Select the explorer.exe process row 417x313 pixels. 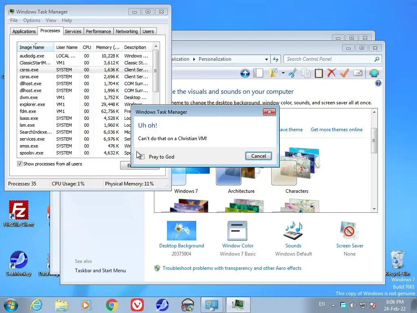point(85,104)
